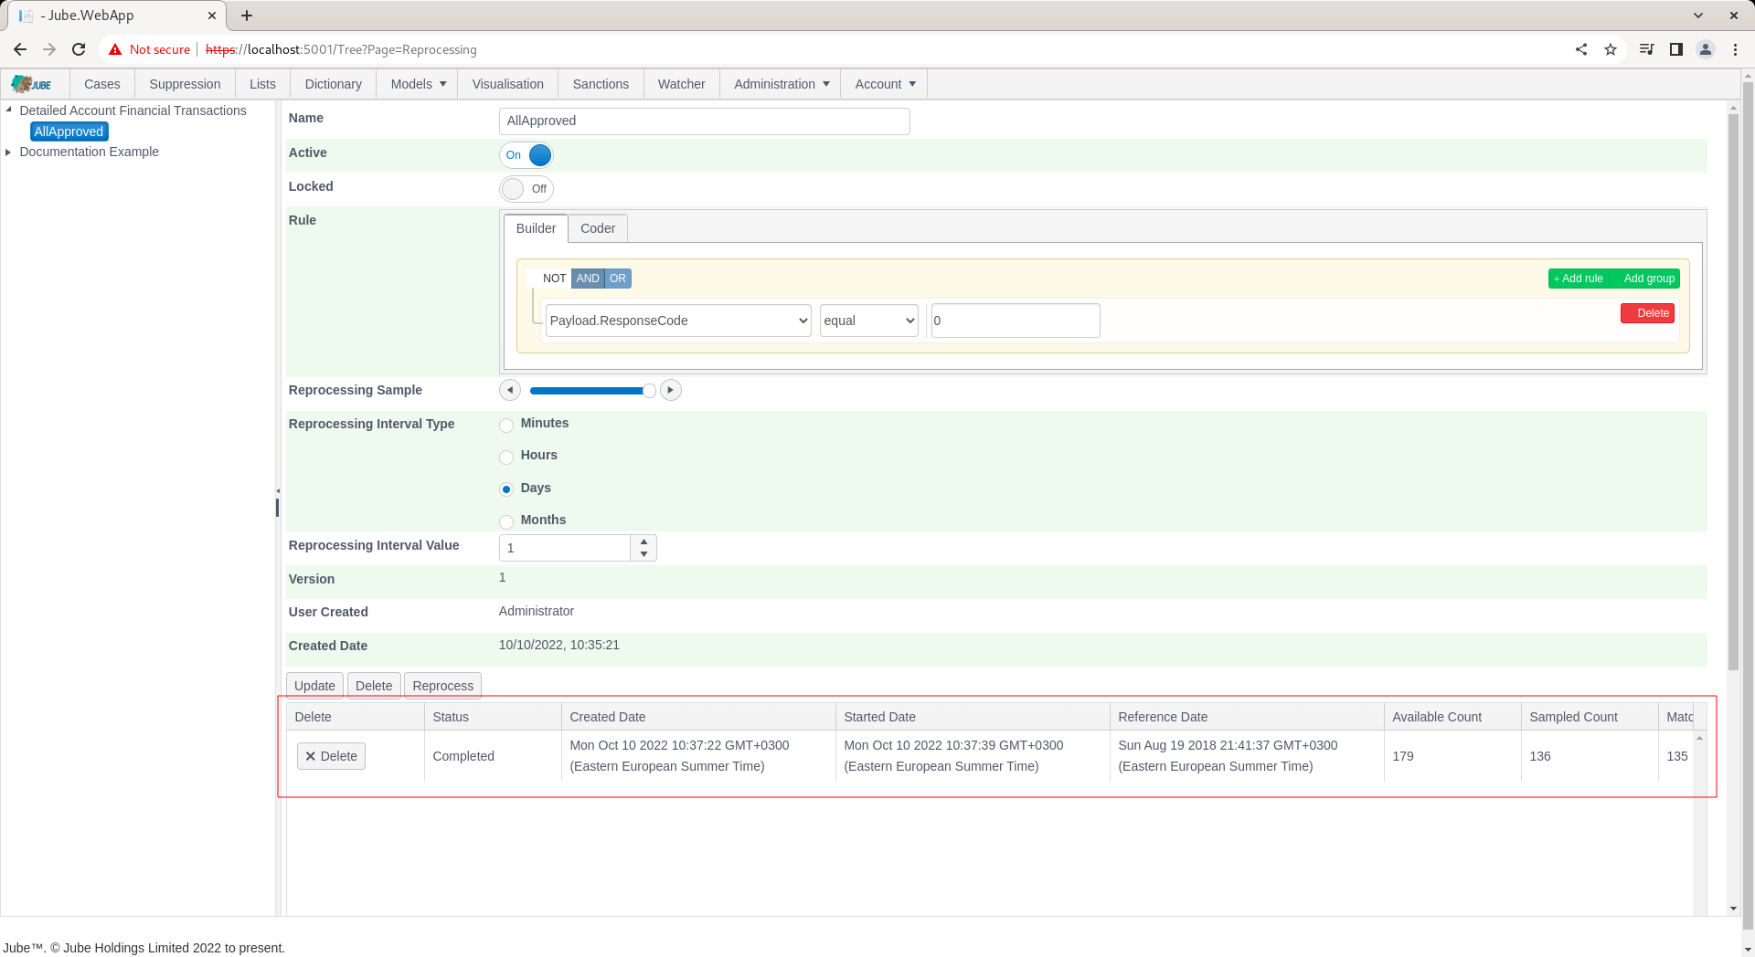The image size is (1755, 957).
Task: Open browser media control icon
Action: [1646, 49]
